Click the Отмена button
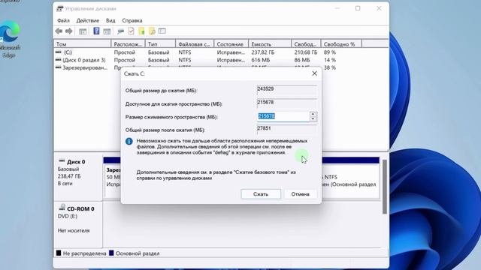This screenshot has height=270, width=481. (x=300, y=194)
